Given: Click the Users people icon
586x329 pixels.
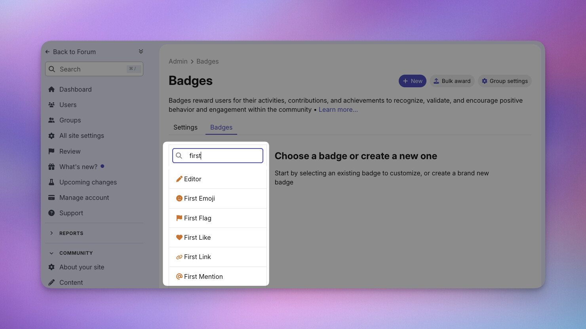Looking at the screenshot, I should click(51, 105).
